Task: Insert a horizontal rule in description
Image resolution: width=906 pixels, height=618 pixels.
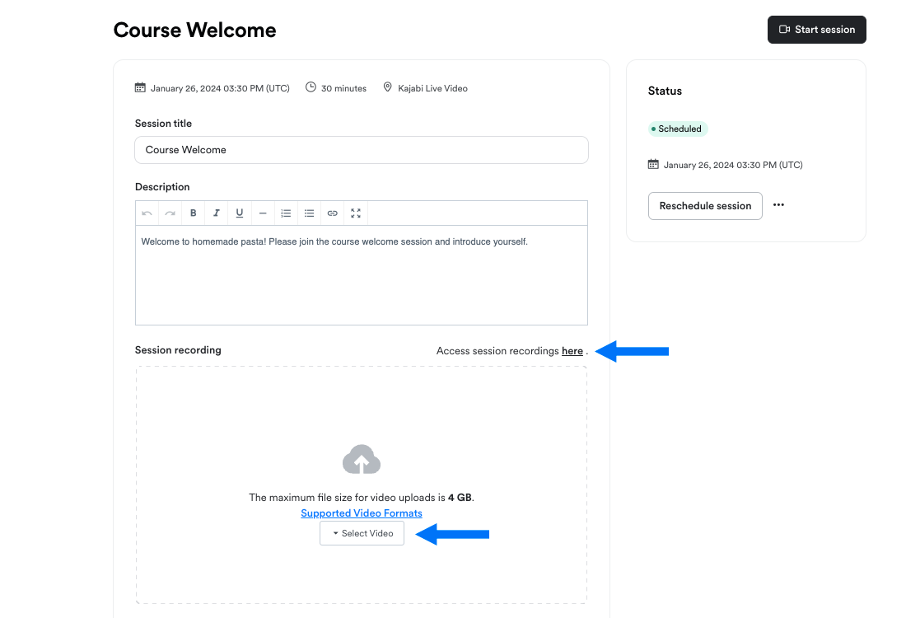Action: [262, 213]
